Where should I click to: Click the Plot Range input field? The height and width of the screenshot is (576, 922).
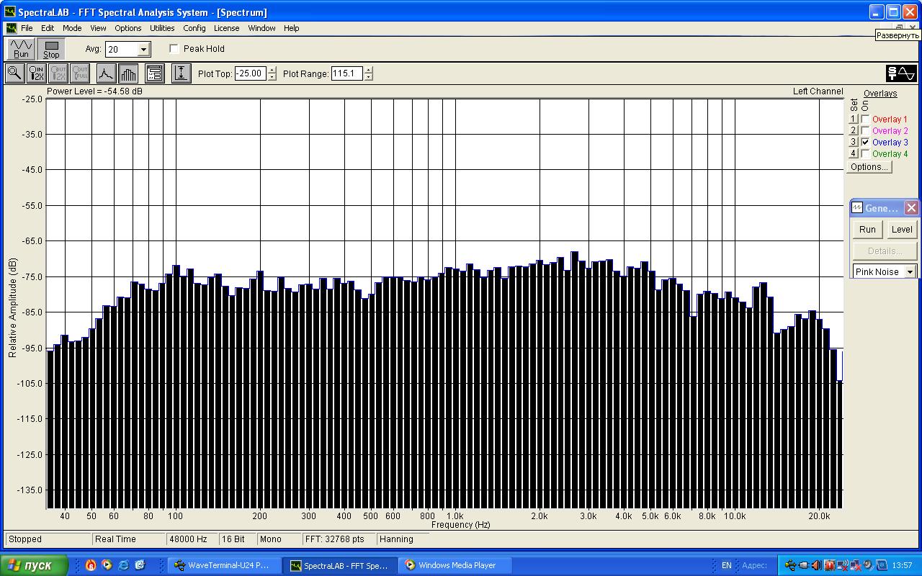(x=346, y=73)
